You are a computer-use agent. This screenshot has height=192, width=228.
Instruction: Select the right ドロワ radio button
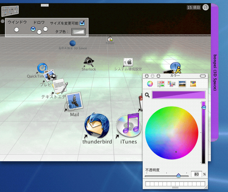(45, 29)
